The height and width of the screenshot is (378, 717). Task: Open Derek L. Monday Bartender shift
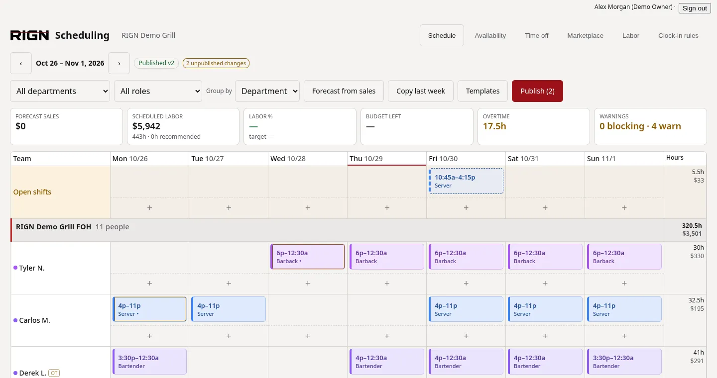pyautogui.click(x=149, y=362)
